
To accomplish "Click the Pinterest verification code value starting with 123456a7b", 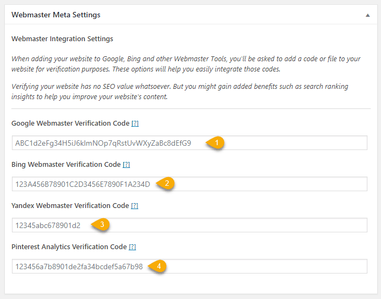I will 79,266.
